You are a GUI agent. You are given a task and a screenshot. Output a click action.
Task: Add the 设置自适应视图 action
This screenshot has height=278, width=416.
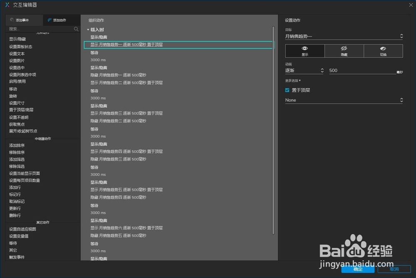pos(22,229)
